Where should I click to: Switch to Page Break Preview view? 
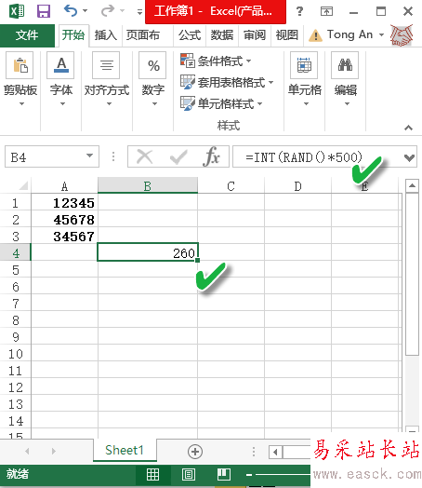pos(224,474)
